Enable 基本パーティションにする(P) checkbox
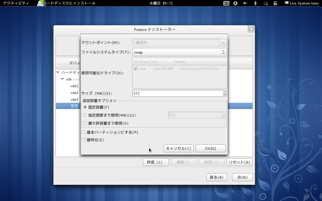Image resolution: width=322 pixels, height=201 pixels. click(x=84, y=132)
